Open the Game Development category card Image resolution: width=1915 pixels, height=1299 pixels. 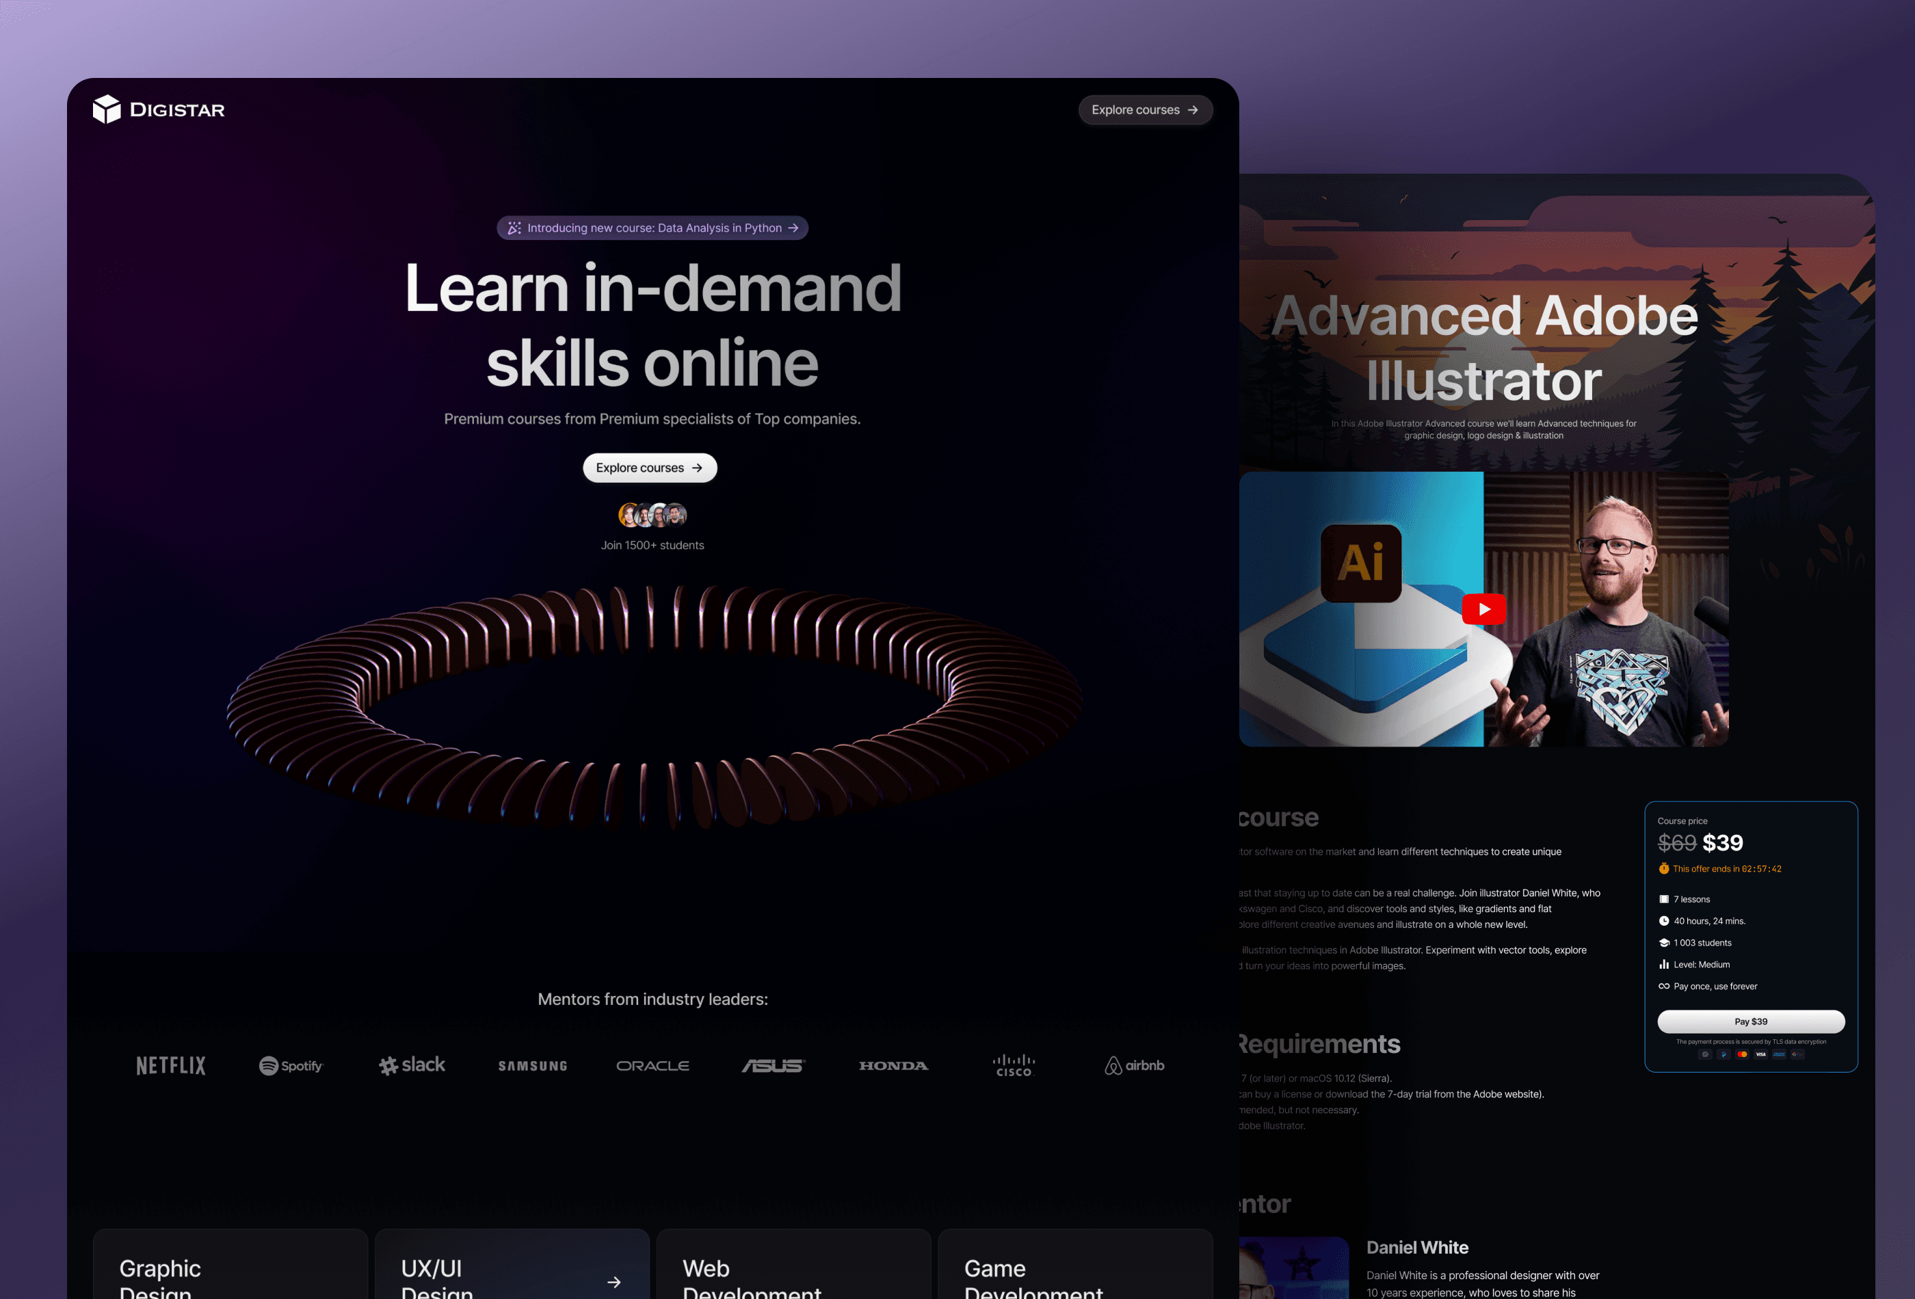point(1075,1264)
